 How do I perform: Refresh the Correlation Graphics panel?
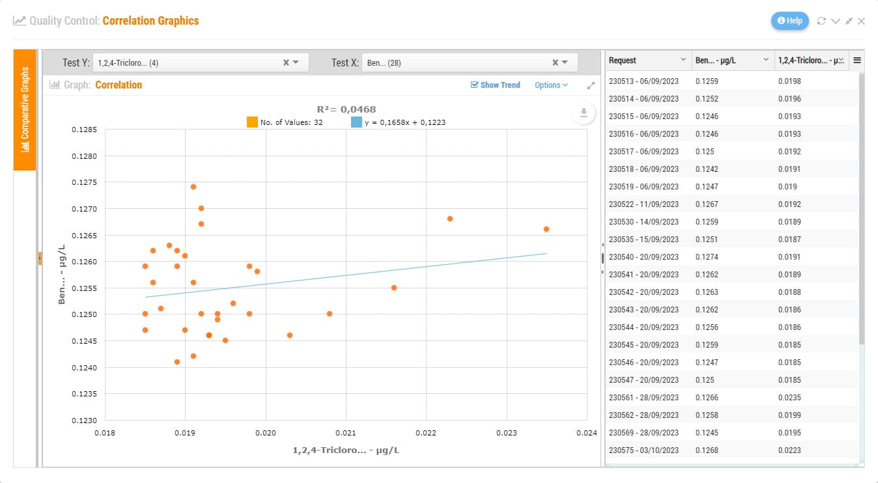pyautogui.click(x=821, y=21)
